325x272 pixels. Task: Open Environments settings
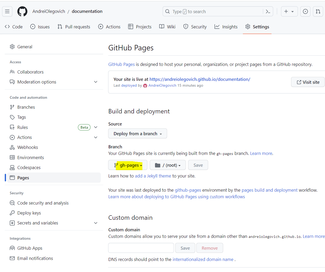[54, 158]
